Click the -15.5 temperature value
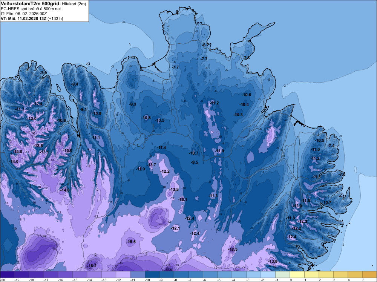This screenshot has width=377, height=282. [x=131, y=242]
